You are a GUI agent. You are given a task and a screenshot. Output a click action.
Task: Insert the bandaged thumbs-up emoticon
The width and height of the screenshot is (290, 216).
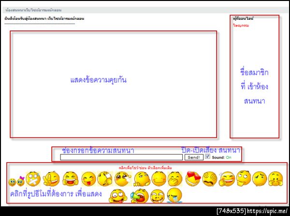point(105,179)
